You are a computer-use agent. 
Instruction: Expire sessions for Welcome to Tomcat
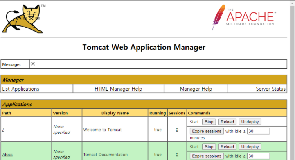[207, 131]
